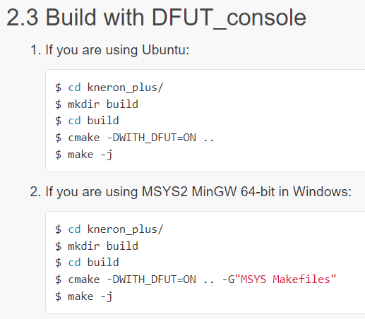The width and height of the screenshot is (365, 319).
Task: Click the '-G' option in the Windows cmake line
Action: tap(228, 279)
